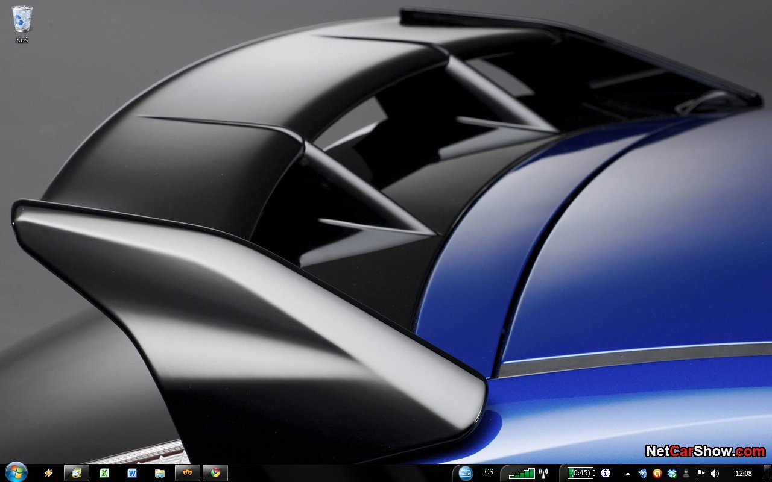Open the Action Center flag icon
Viewport: 772px width, 482px height.
[700, 474]
